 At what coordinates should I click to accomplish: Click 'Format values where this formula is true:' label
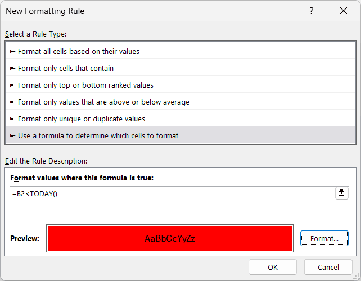tap(82, 178)
